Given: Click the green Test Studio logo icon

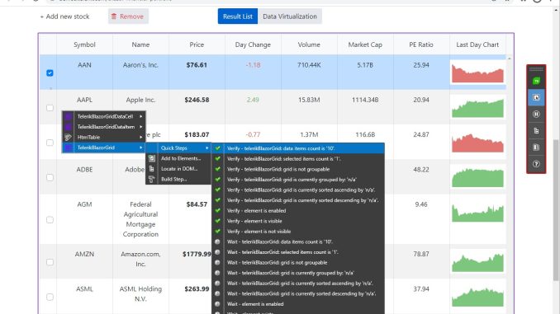Looking at the screenshot, I should (x=536, y=82).
